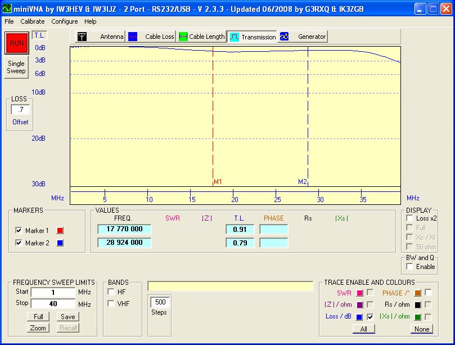Click the Stop frequency input field

coord(53,304)
